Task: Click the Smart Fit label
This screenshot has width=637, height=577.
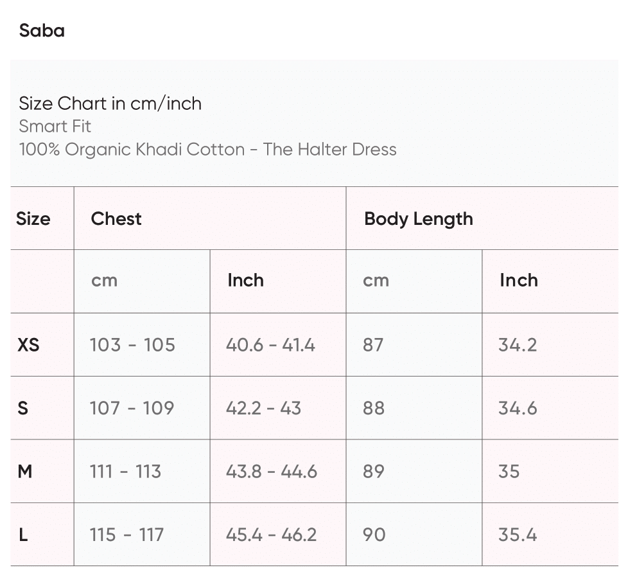Action: point(55,126)
